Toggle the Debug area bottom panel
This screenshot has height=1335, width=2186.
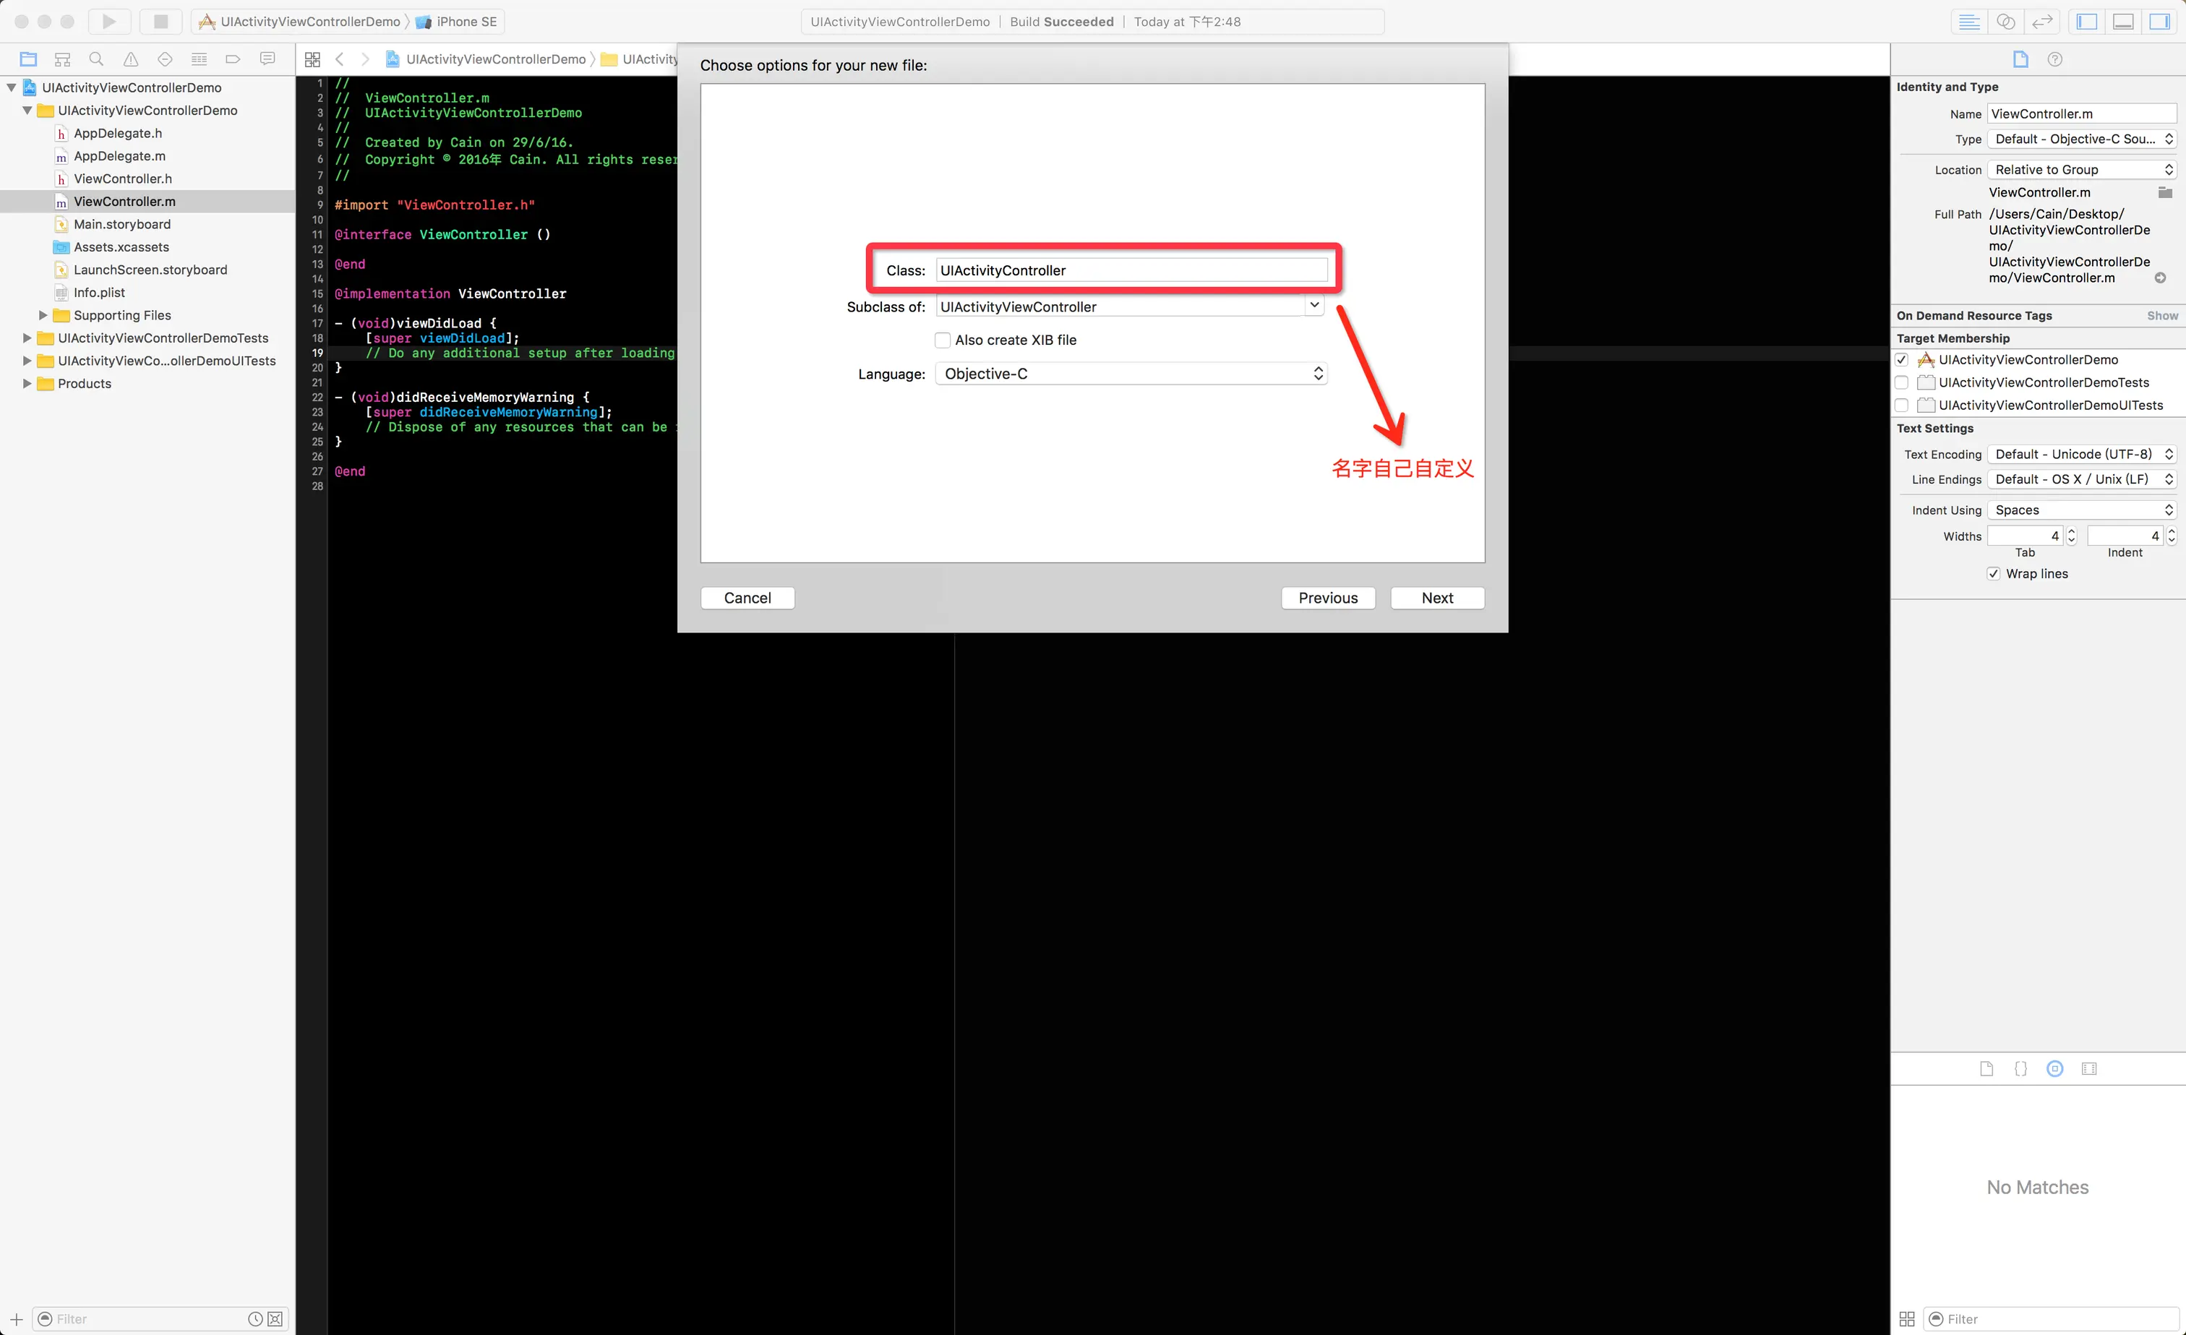click(2123, 21)
